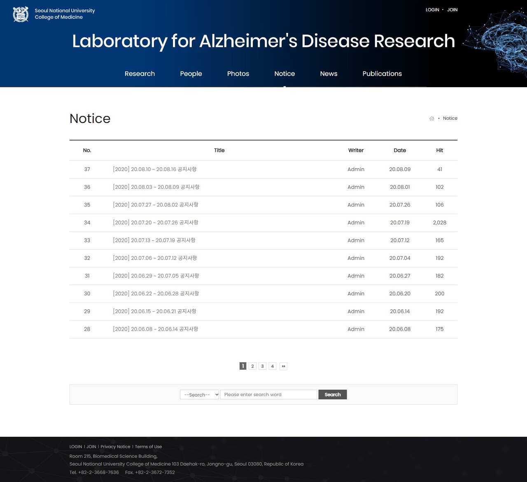Click the Hit column header

440,151
